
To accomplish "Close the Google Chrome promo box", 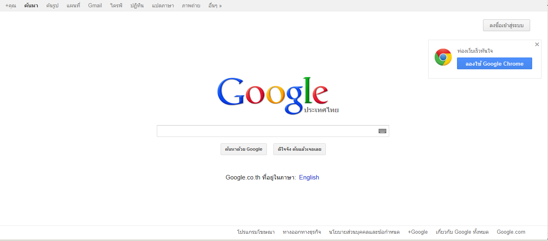I will pos(537,45).
